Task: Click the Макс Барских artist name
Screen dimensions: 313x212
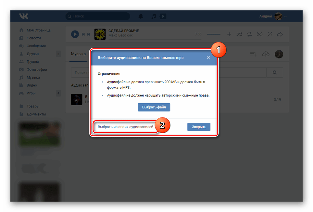Action: pos(120,35)
